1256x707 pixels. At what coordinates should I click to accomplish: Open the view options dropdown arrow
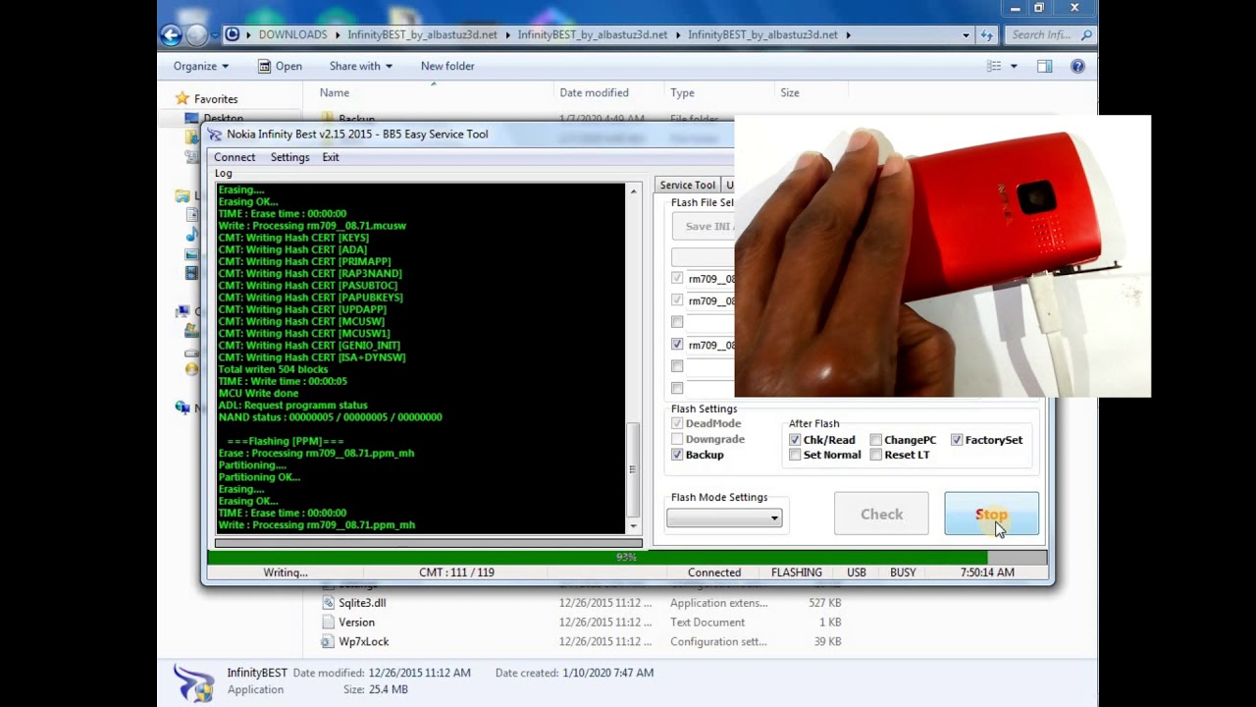tap(1014, 66)
